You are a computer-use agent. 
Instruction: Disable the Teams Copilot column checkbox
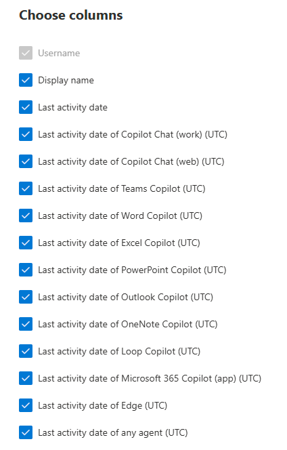coord(26,188)
